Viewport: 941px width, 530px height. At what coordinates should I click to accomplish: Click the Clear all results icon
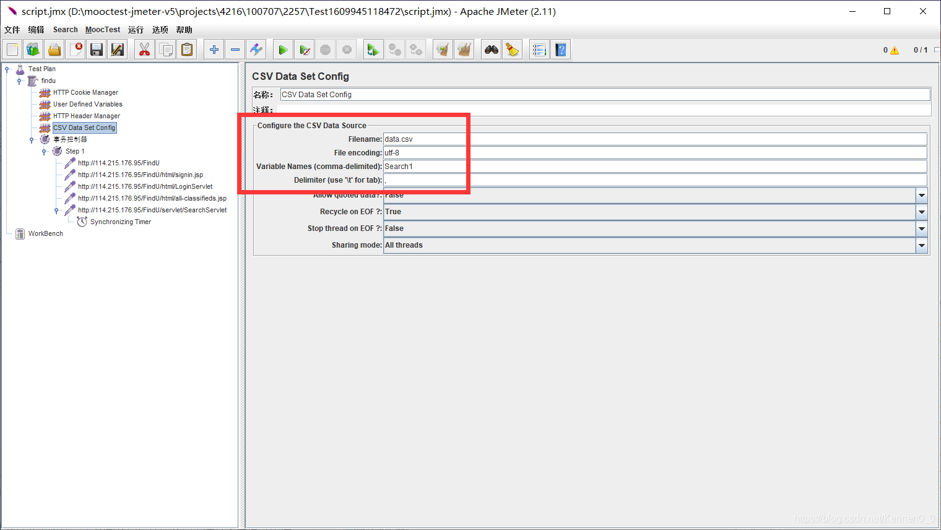pyautogui.click(x=464, y=50)
